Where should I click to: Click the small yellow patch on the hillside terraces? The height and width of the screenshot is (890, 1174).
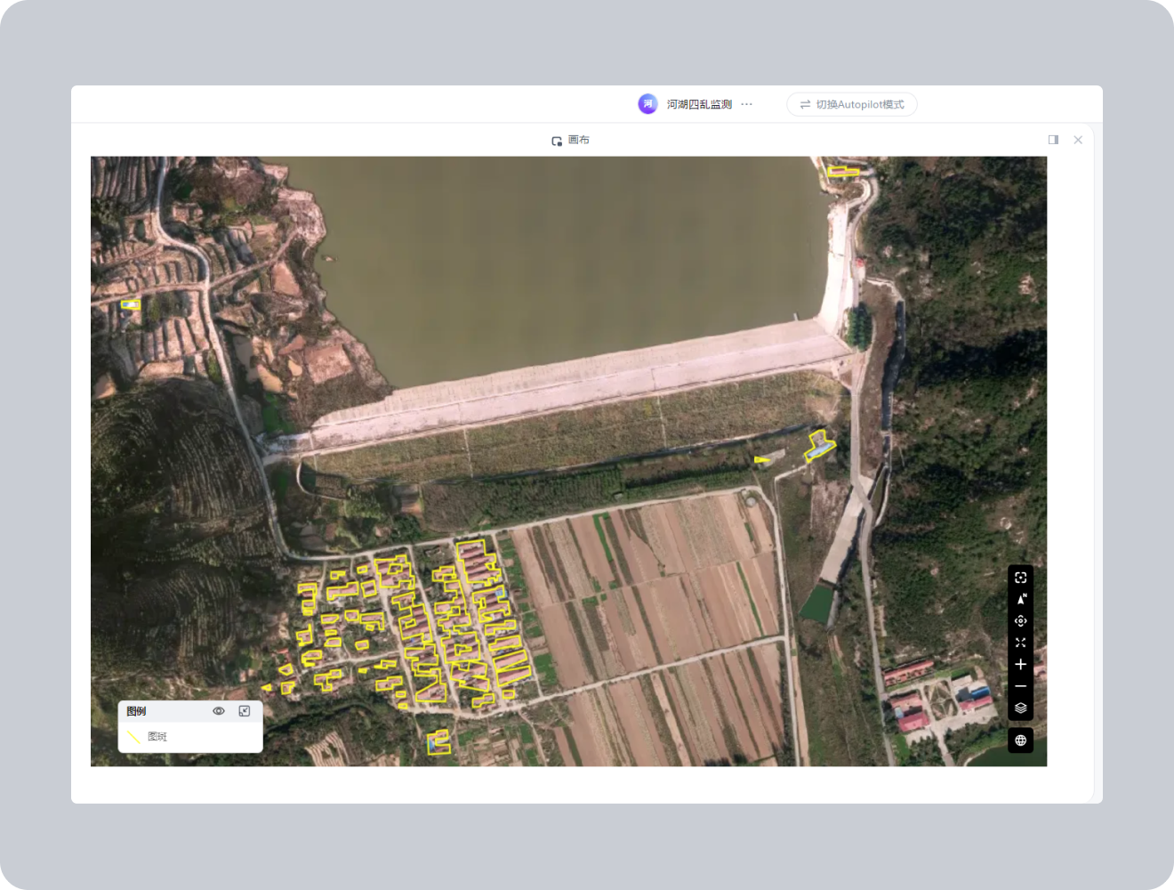[x=131, y=304]
